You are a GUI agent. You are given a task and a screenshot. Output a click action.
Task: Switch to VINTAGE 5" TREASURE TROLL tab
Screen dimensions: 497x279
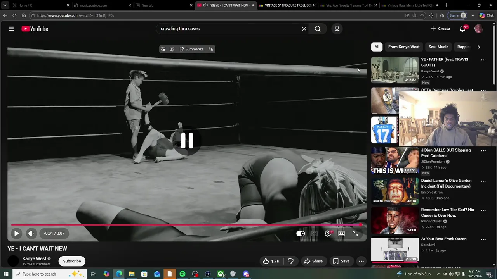(x=287, y=5)
